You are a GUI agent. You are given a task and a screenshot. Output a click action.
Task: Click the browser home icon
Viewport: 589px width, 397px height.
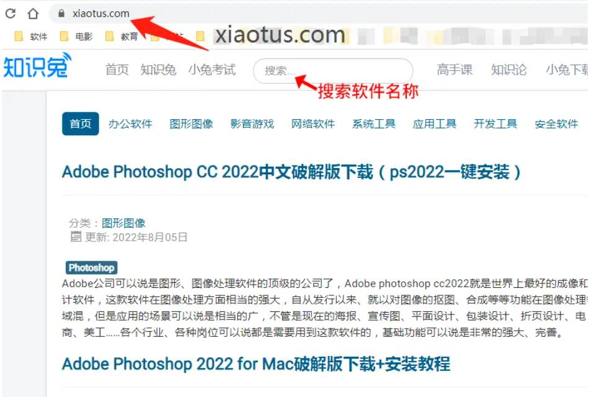[33, 14]
